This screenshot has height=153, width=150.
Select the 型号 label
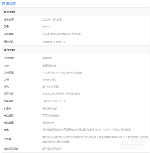pyautogui.click(x=6, y=27)
